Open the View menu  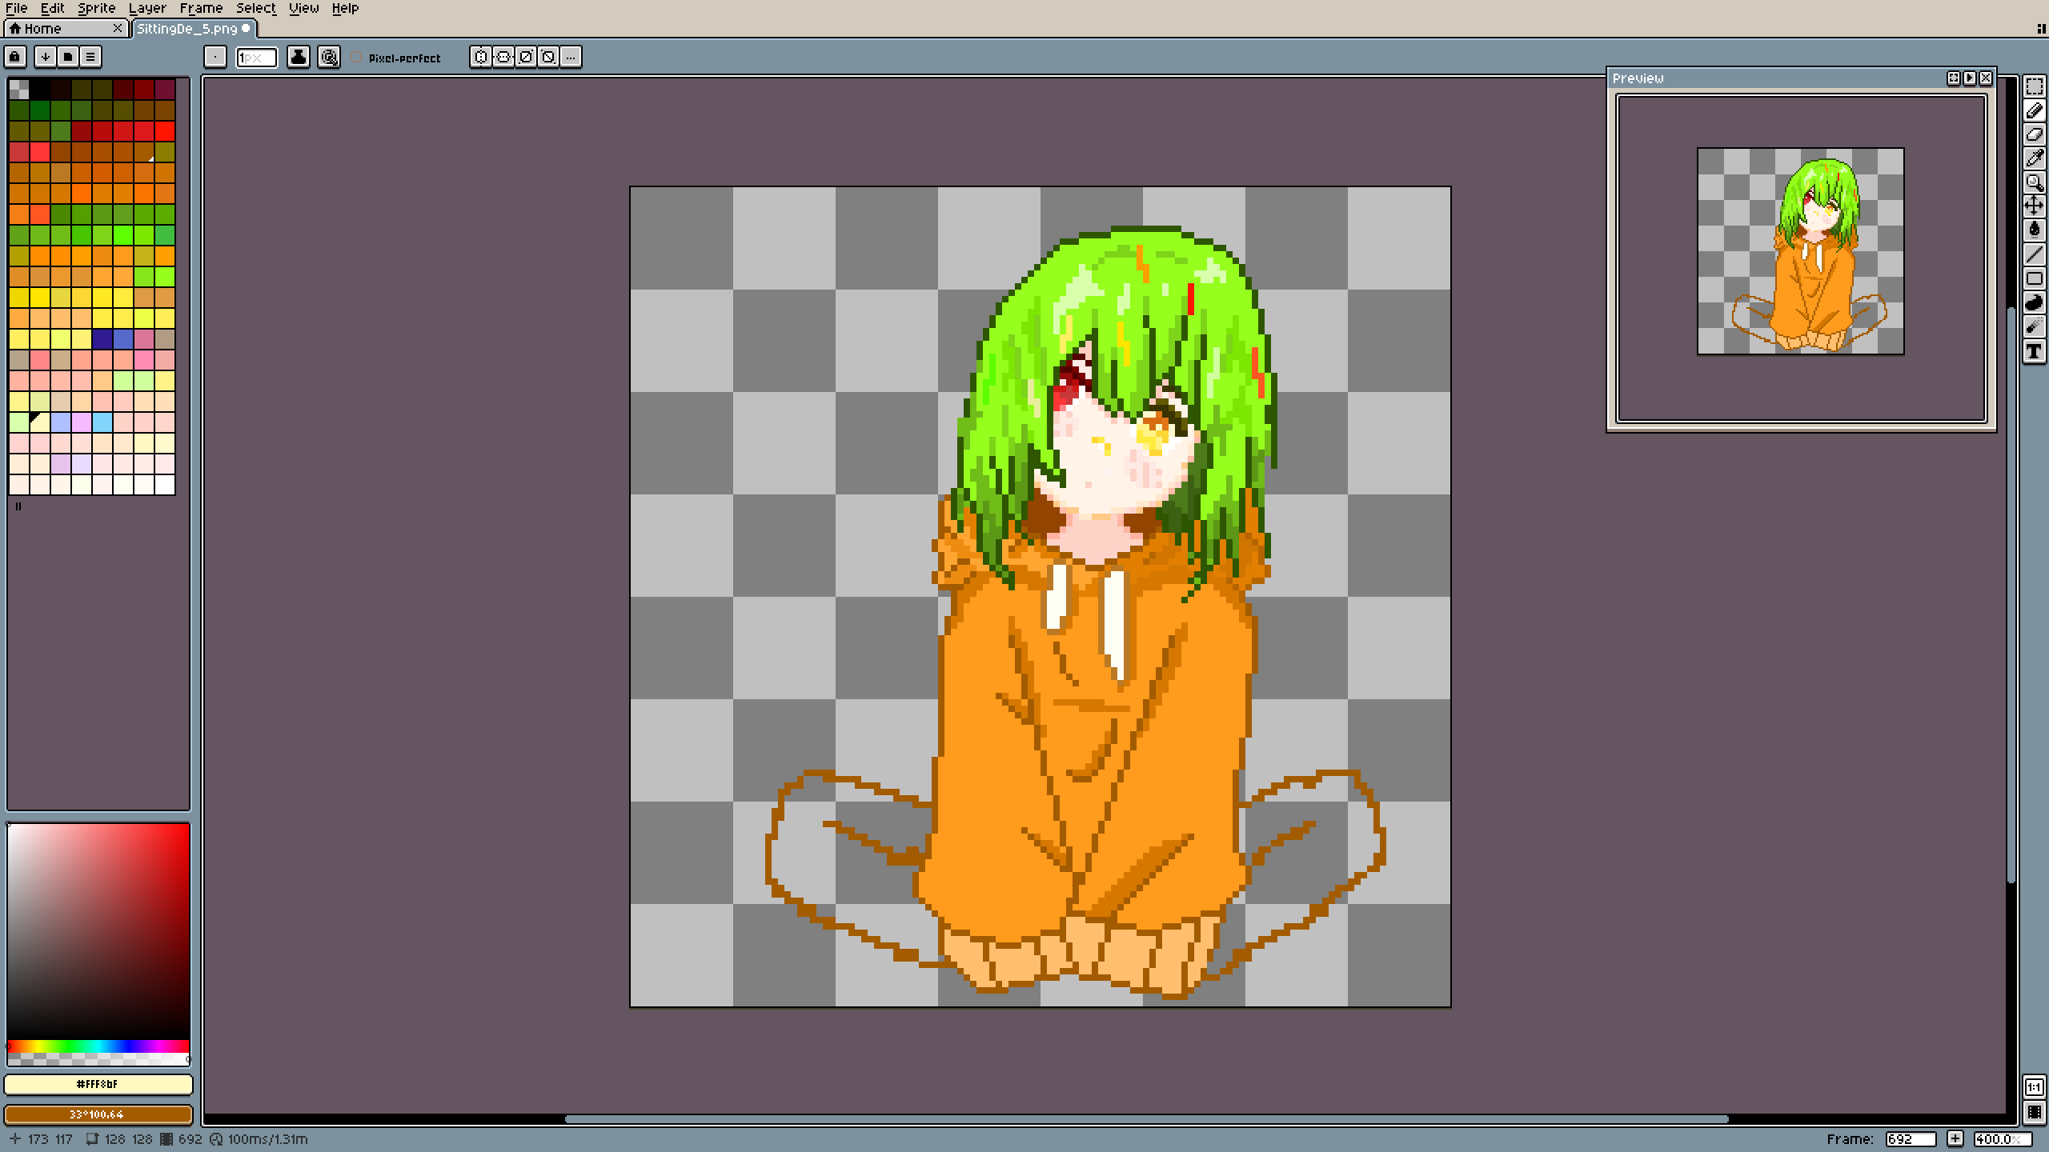303,8
